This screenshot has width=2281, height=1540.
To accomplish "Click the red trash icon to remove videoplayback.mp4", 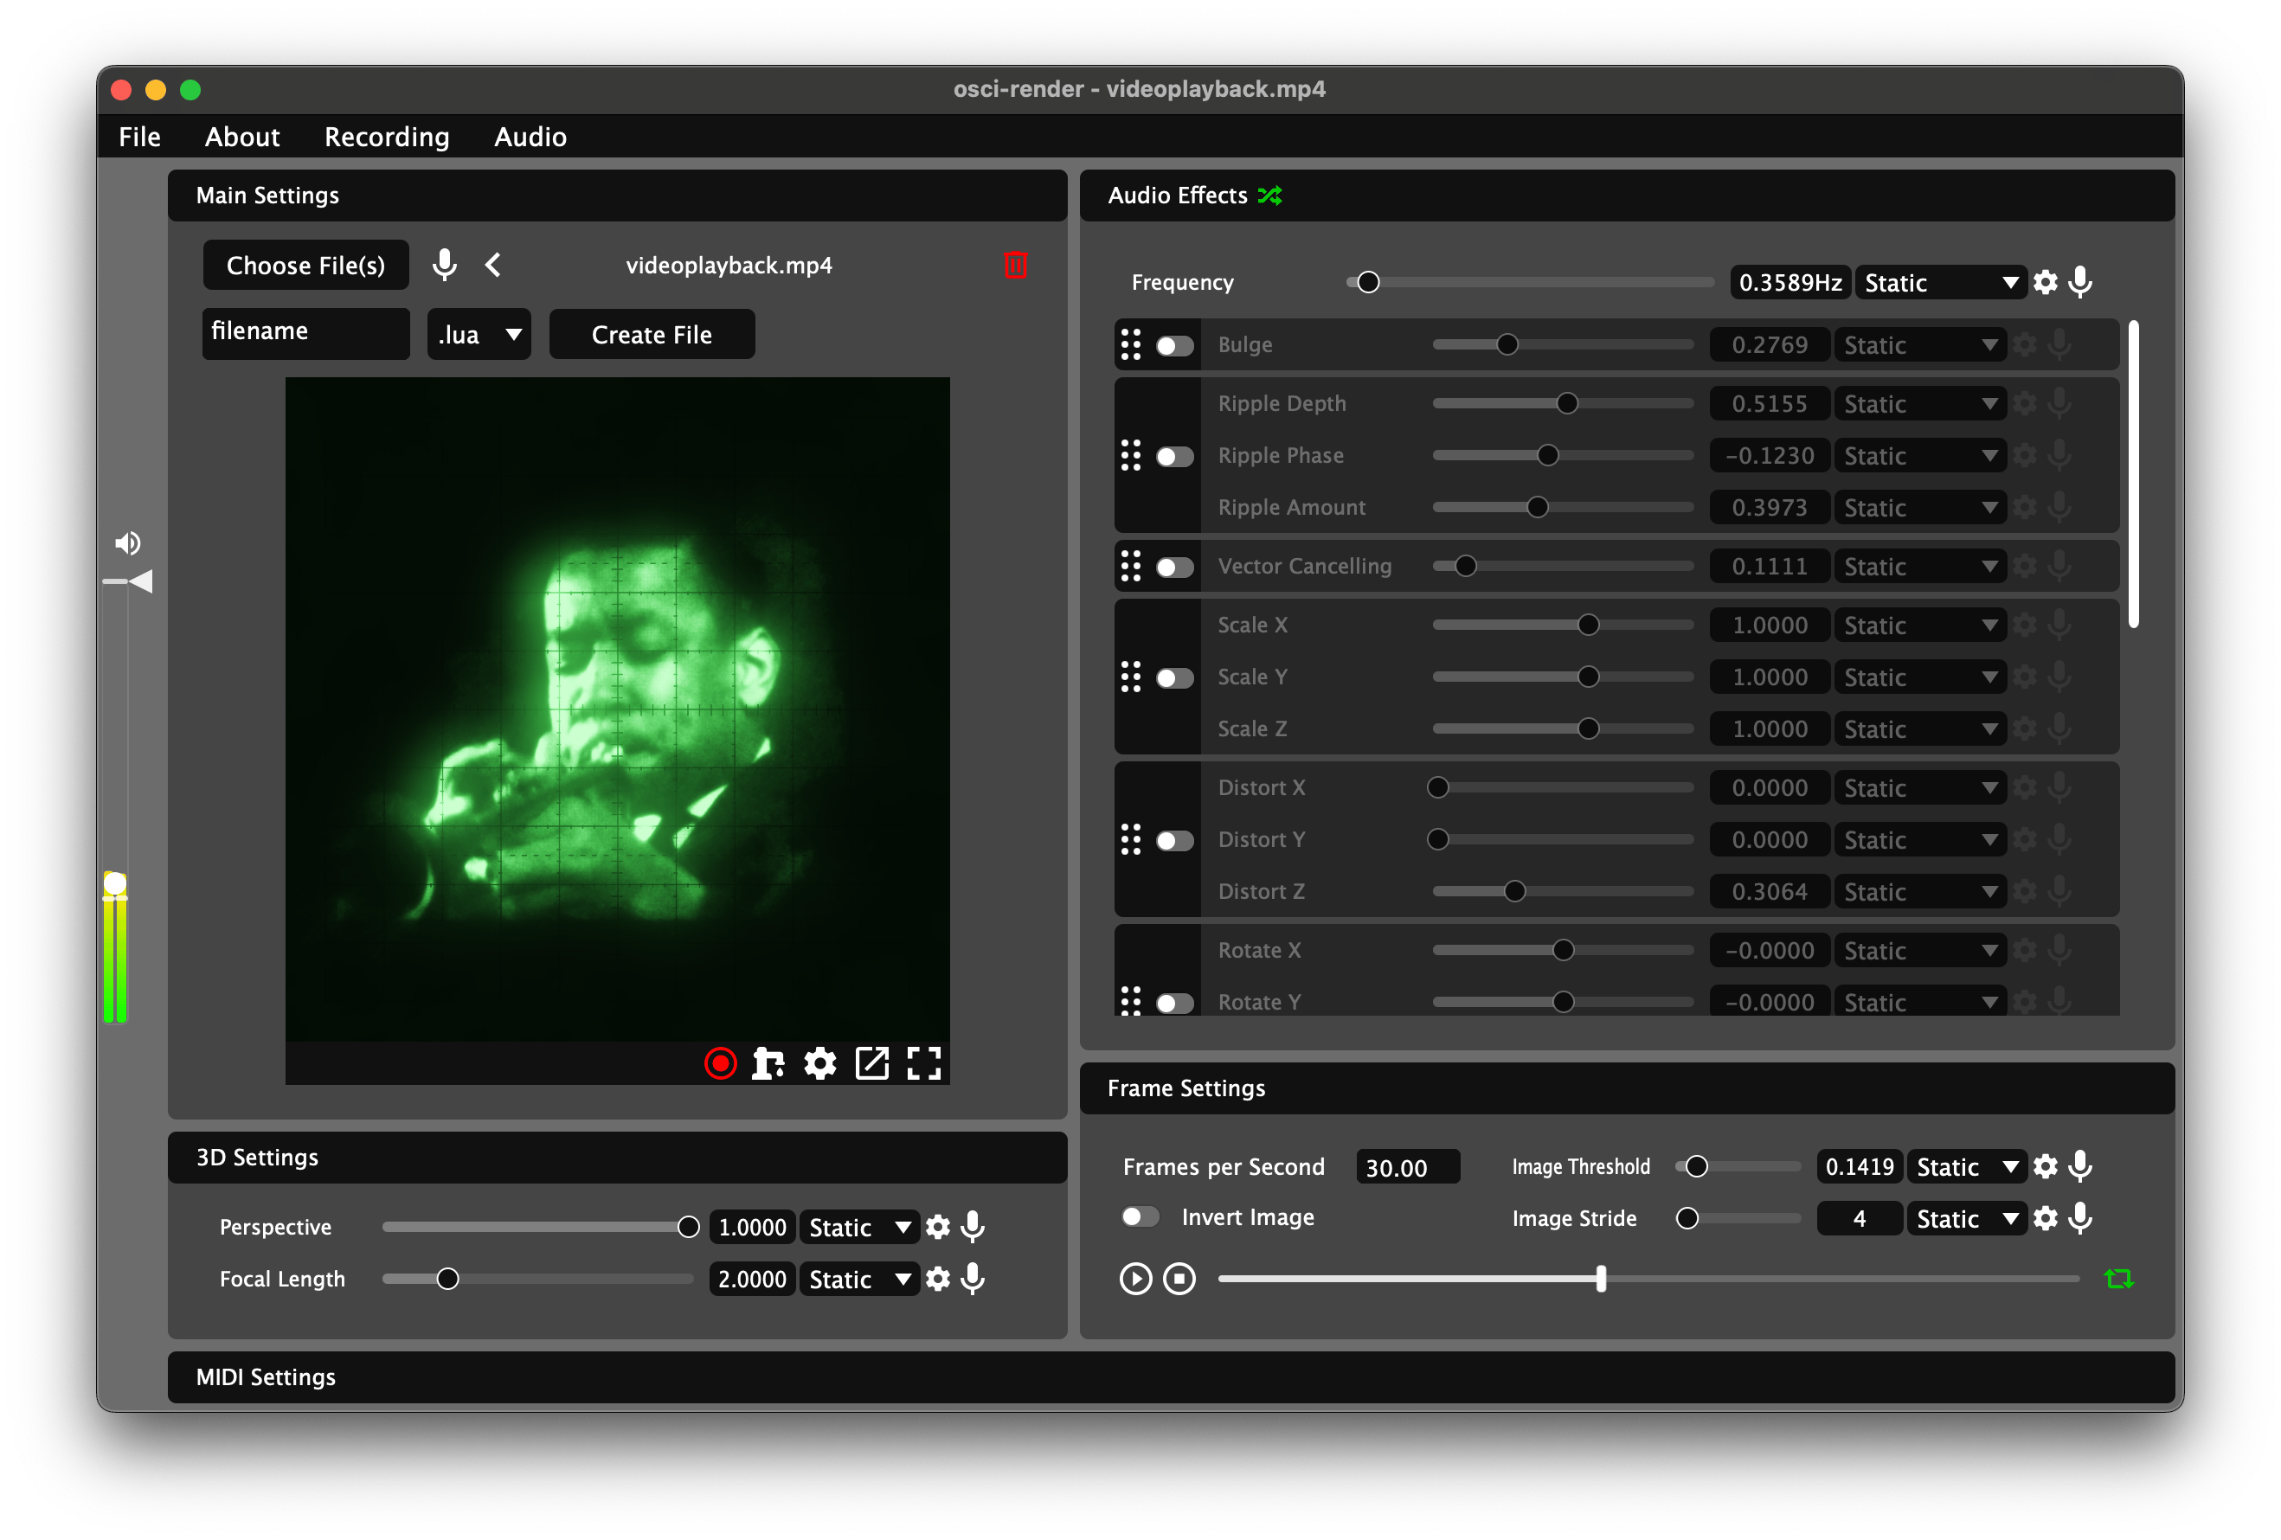I will pos(1015,265).
